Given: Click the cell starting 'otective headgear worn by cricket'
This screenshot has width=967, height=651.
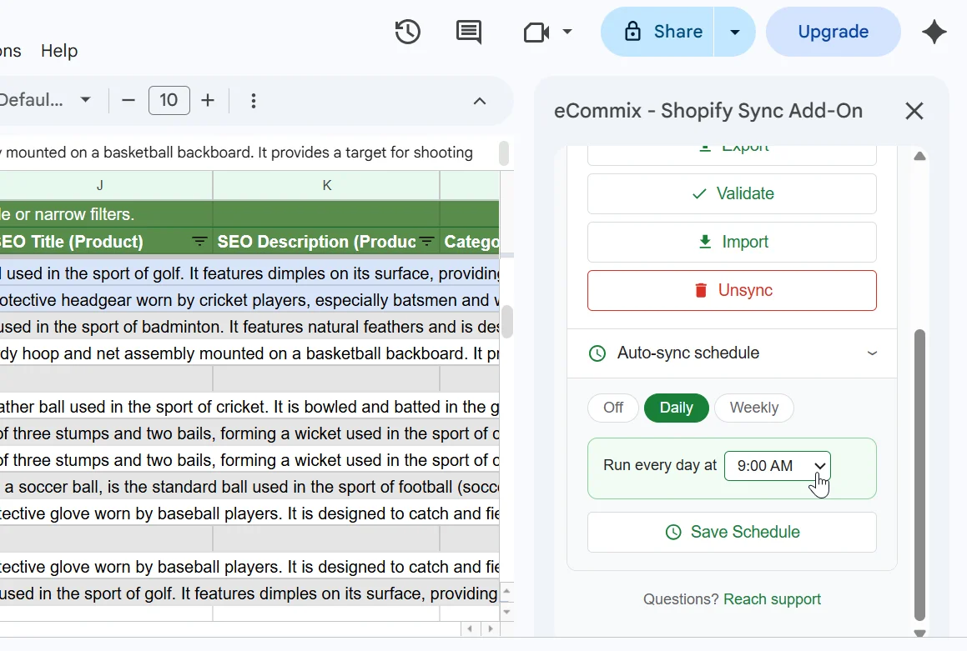Looking at the screenshot, I should click(249, 301).
